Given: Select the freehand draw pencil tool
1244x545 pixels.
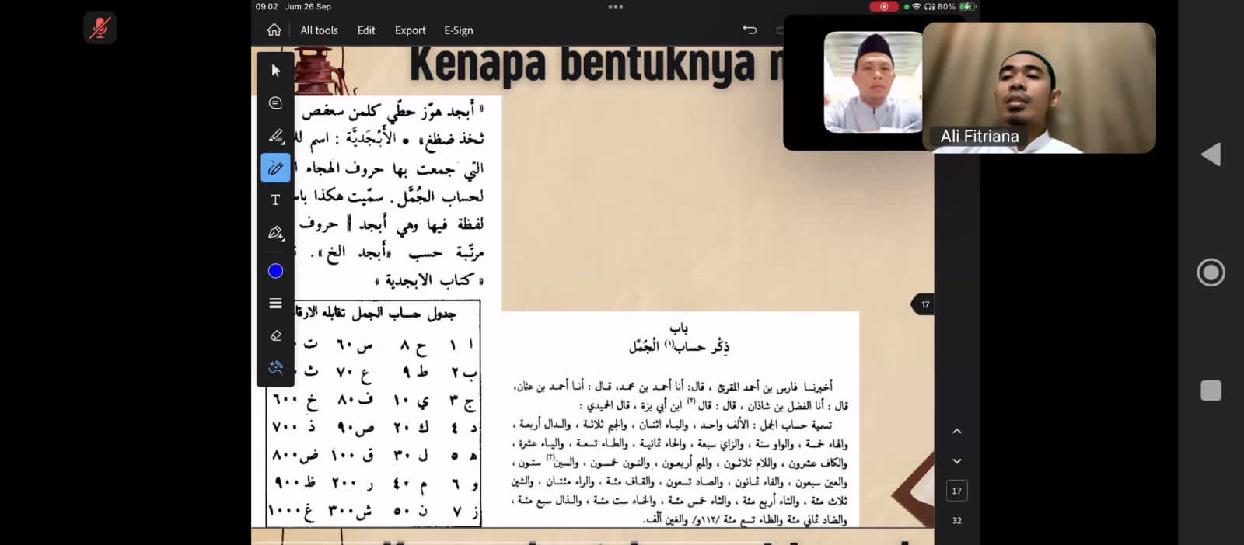Looking at the screenshot, I should [275, 168].
